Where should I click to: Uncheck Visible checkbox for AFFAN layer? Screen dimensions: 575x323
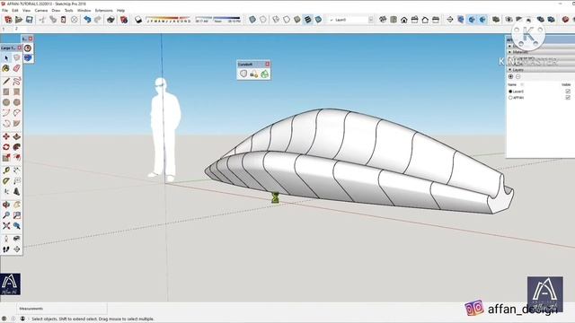pyautogui.click(x=568, y=98)
